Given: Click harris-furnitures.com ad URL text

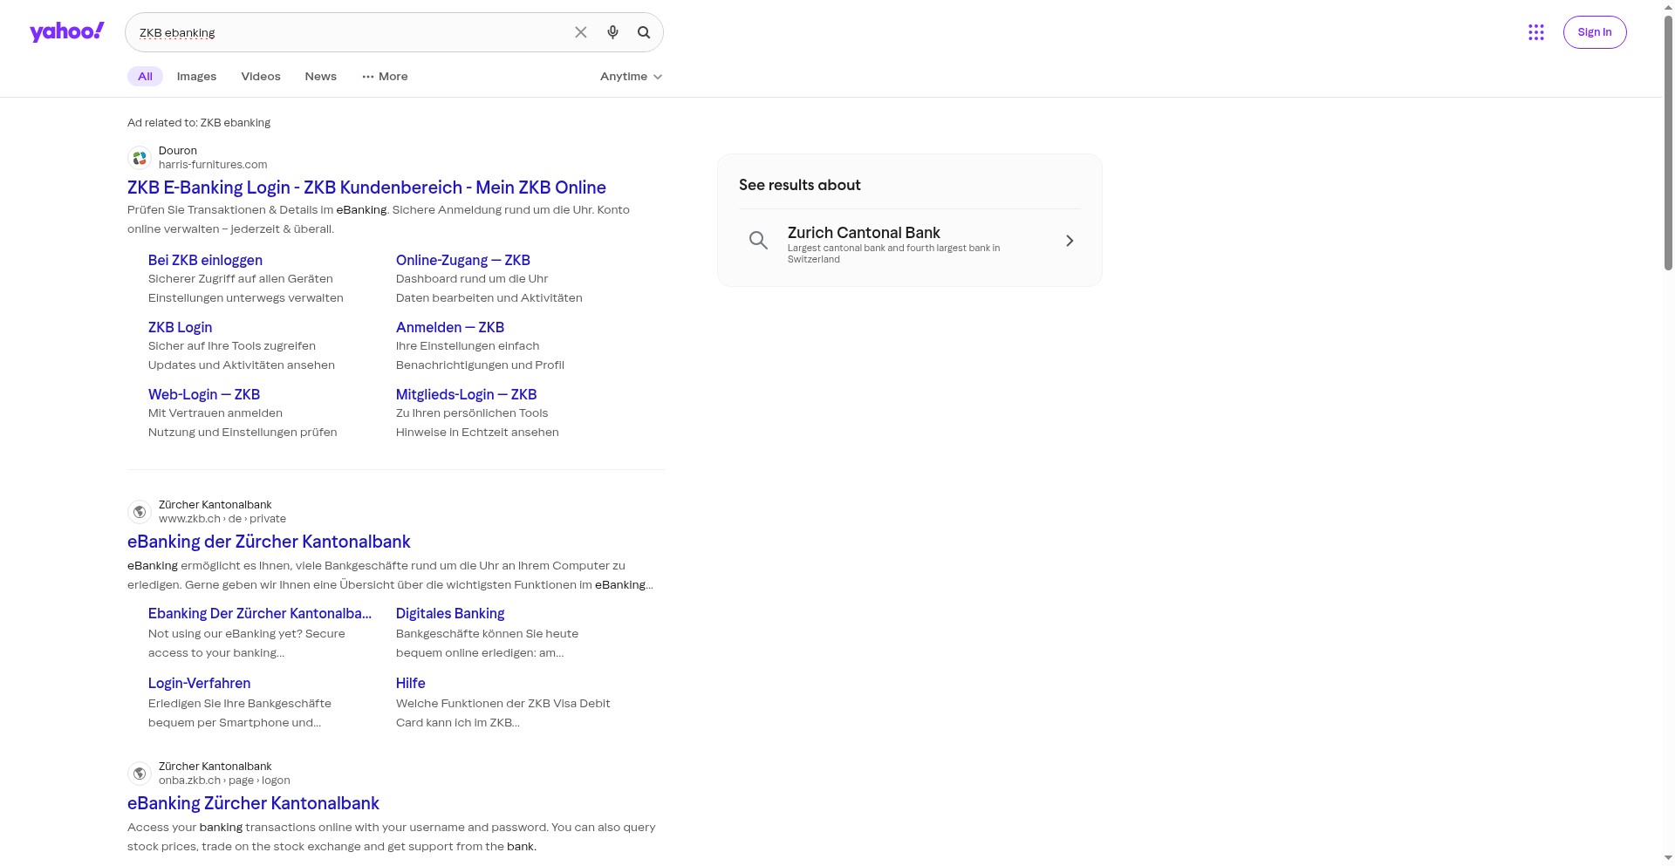Looking at the screenshot, I should [x=213, y=165].
